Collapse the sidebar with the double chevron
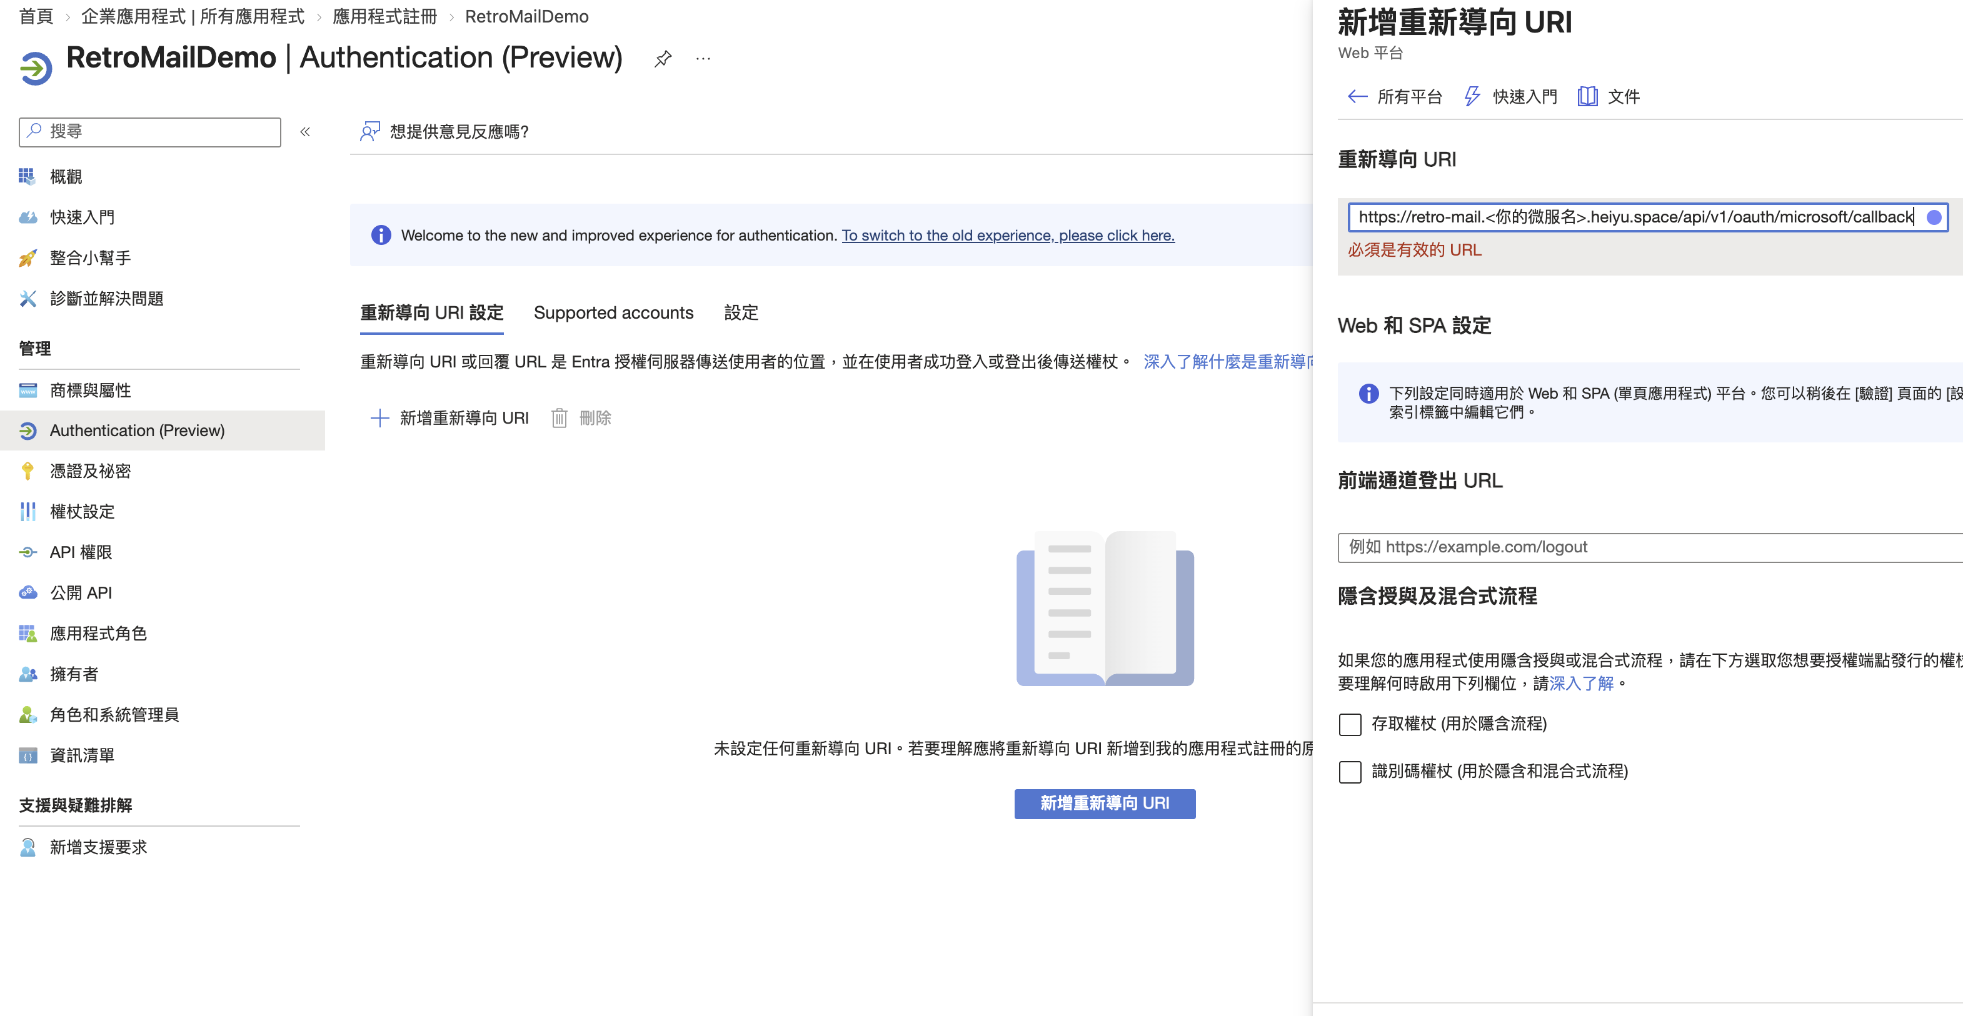Viewport: 1963px width, 1016px height. (305, 132)
